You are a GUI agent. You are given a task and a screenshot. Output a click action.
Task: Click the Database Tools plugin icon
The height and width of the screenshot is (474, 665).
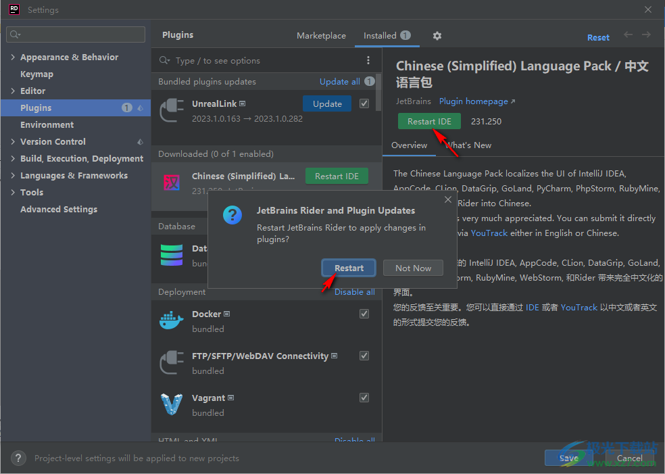click(x=172, y=255)
